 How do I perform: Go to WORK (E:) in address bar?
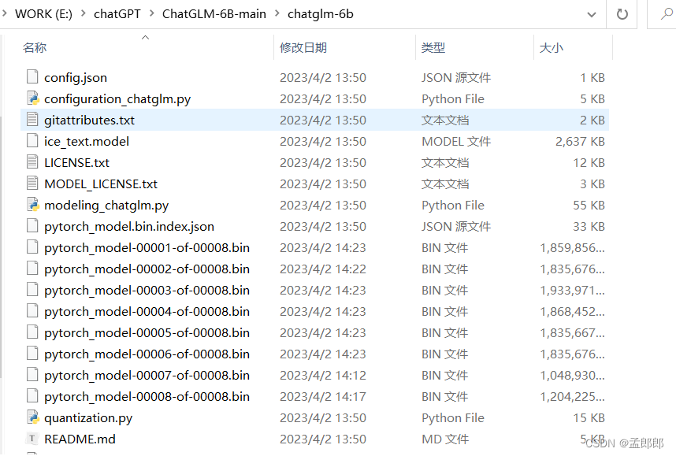(43, 14)
